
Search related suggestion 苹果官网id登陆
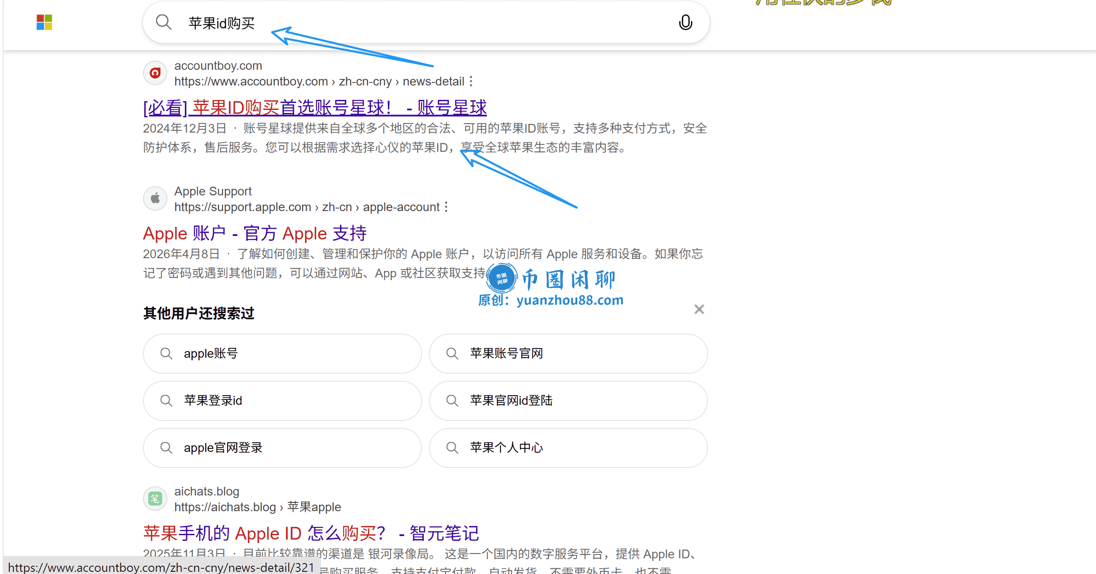tap(568, 401)
